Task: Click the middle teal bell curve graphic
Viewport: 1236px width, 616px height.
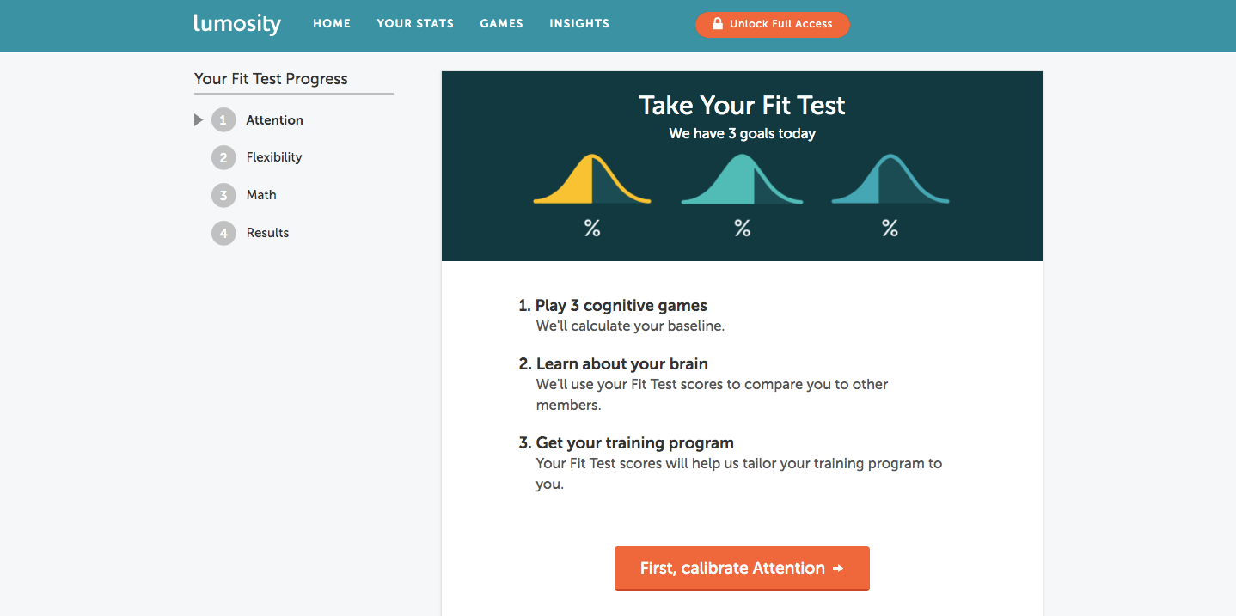Action: [742, 179]
